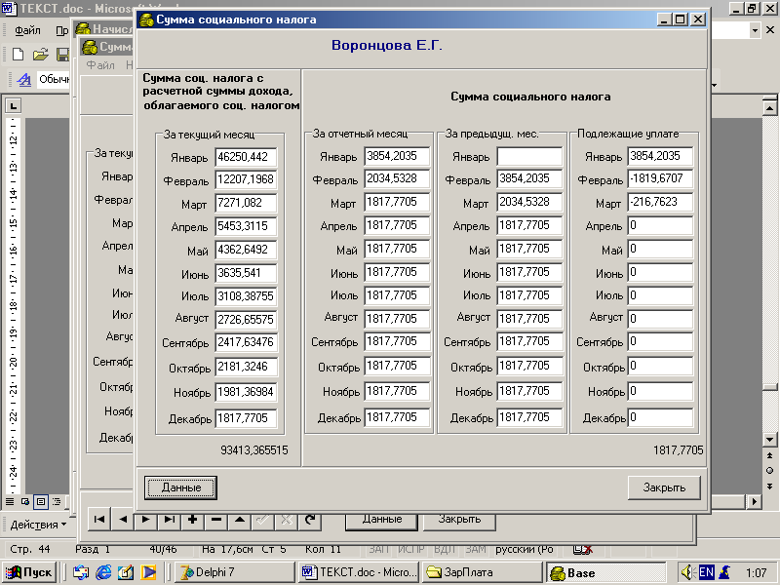Go to previous record in navigator

click(122, 520)
